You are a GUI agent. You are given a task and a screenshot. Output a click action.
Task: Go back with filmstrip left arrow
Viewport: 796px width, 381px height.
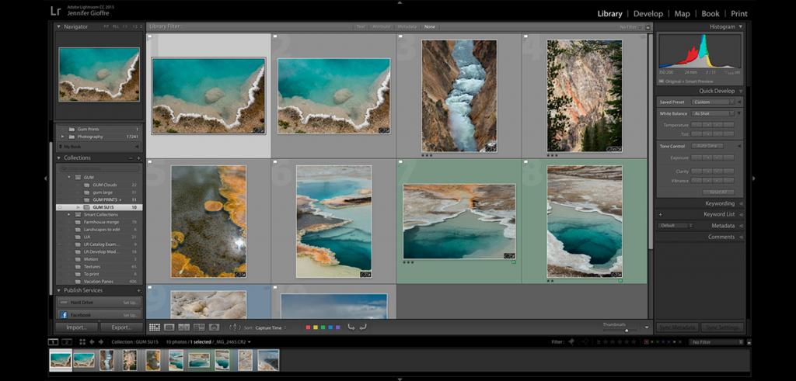pyautogui.click(x=92, y=341)
